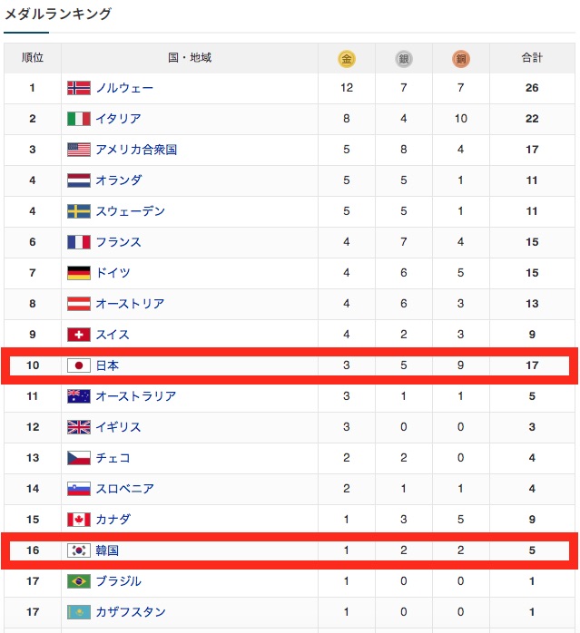The image size is (580, 633).
Task: Click the silver medal icon in header
Action: coord(403,59)
